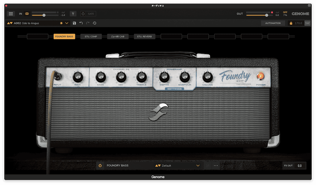Step presets with the A002 arrows
This screenshot has height=185, width=316.
10,23
